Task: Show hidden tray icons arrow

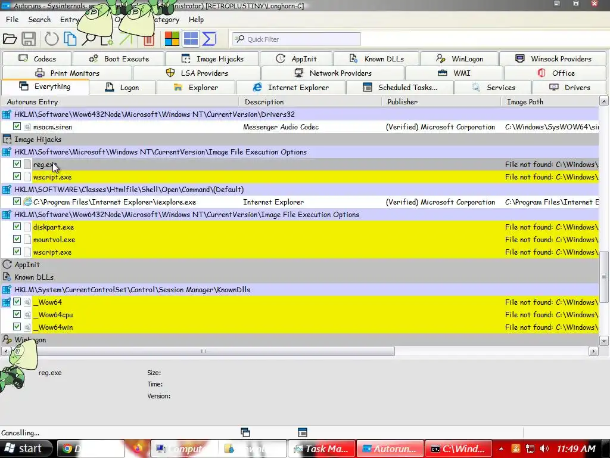Action: (x=501, y=448)
